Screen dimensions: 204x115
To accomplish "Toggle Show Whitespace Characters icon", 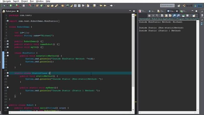I will [79, 6].
